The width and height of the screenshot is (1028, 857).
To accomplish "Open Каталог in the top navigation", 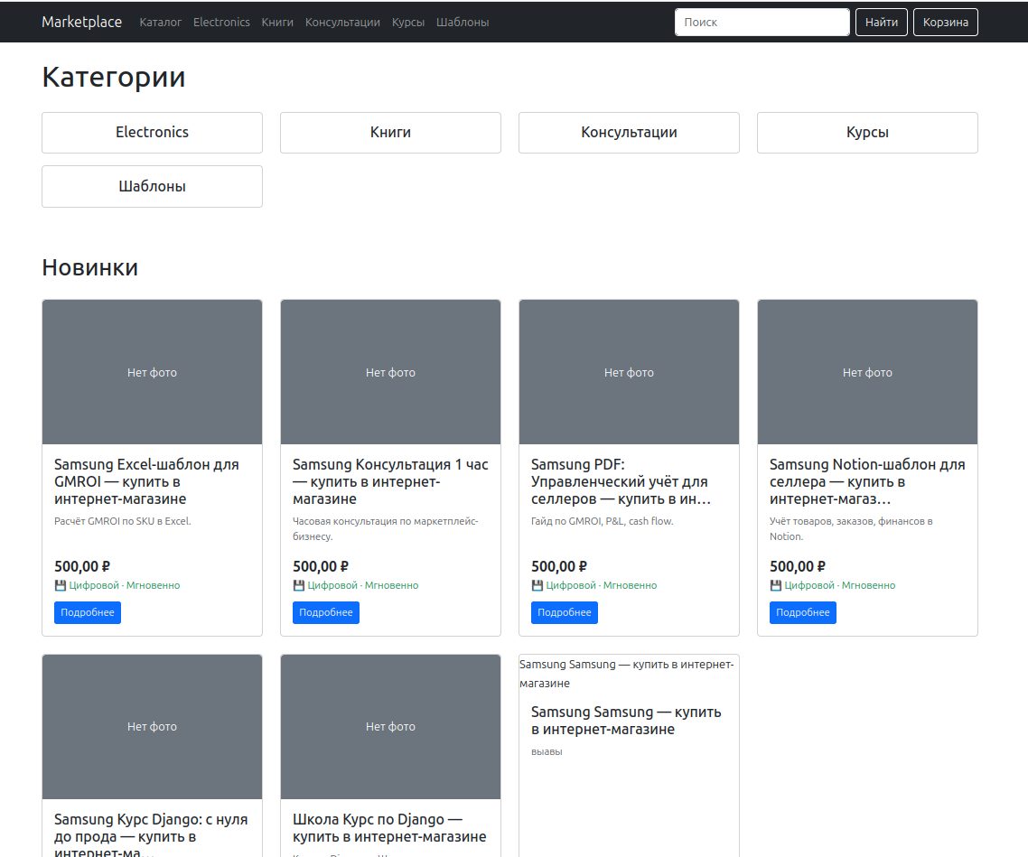I will tap(161, 23).
